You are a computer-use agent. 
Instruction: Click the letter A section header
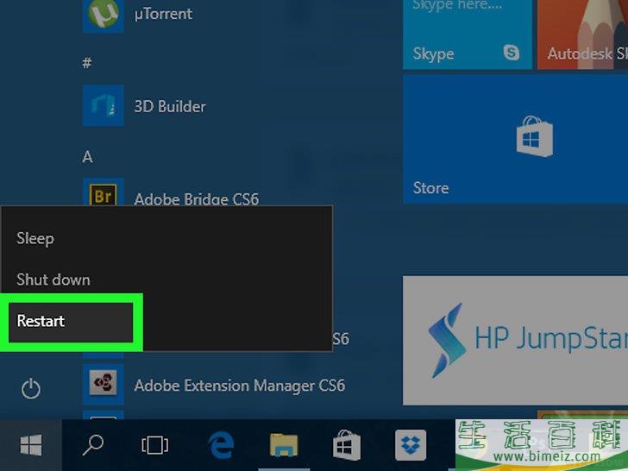[87, 157]
